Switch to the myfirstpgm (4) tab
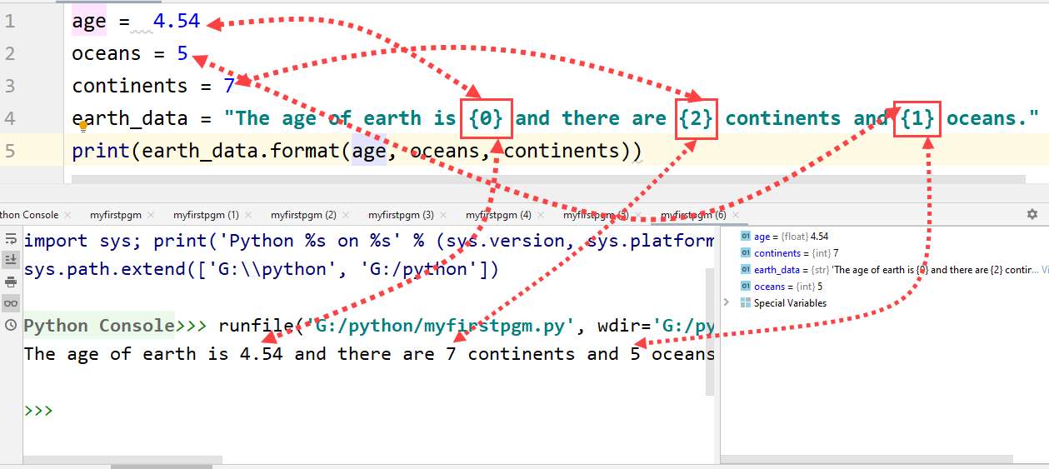Screen dimensions: 1049x469 coord(498,215)
